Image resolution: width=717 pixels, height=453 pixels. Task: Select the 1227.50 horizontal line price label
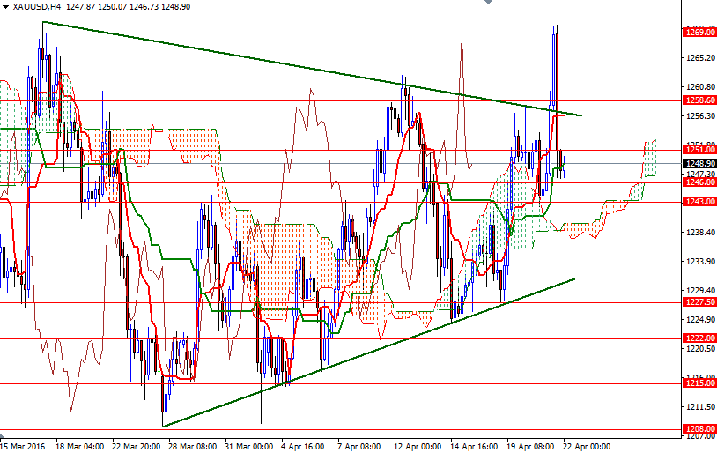coord(699,302)
